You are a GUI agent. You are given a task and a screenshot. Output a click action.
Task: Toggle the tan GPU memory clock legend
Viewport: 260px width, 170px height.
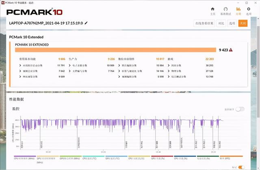48,159
